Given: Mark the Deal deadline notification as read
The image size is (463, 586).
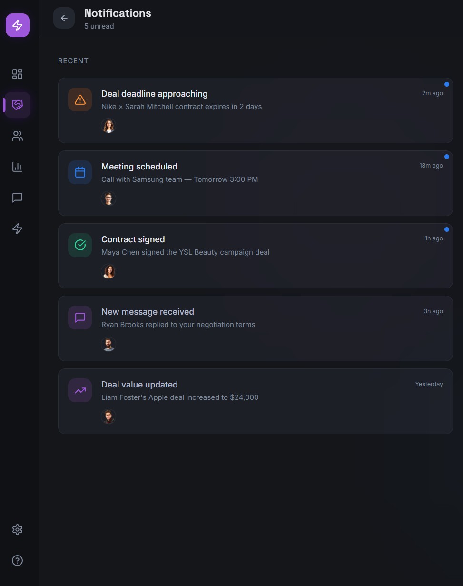Looking at the screenshot, I should click(x=446, y=84).
